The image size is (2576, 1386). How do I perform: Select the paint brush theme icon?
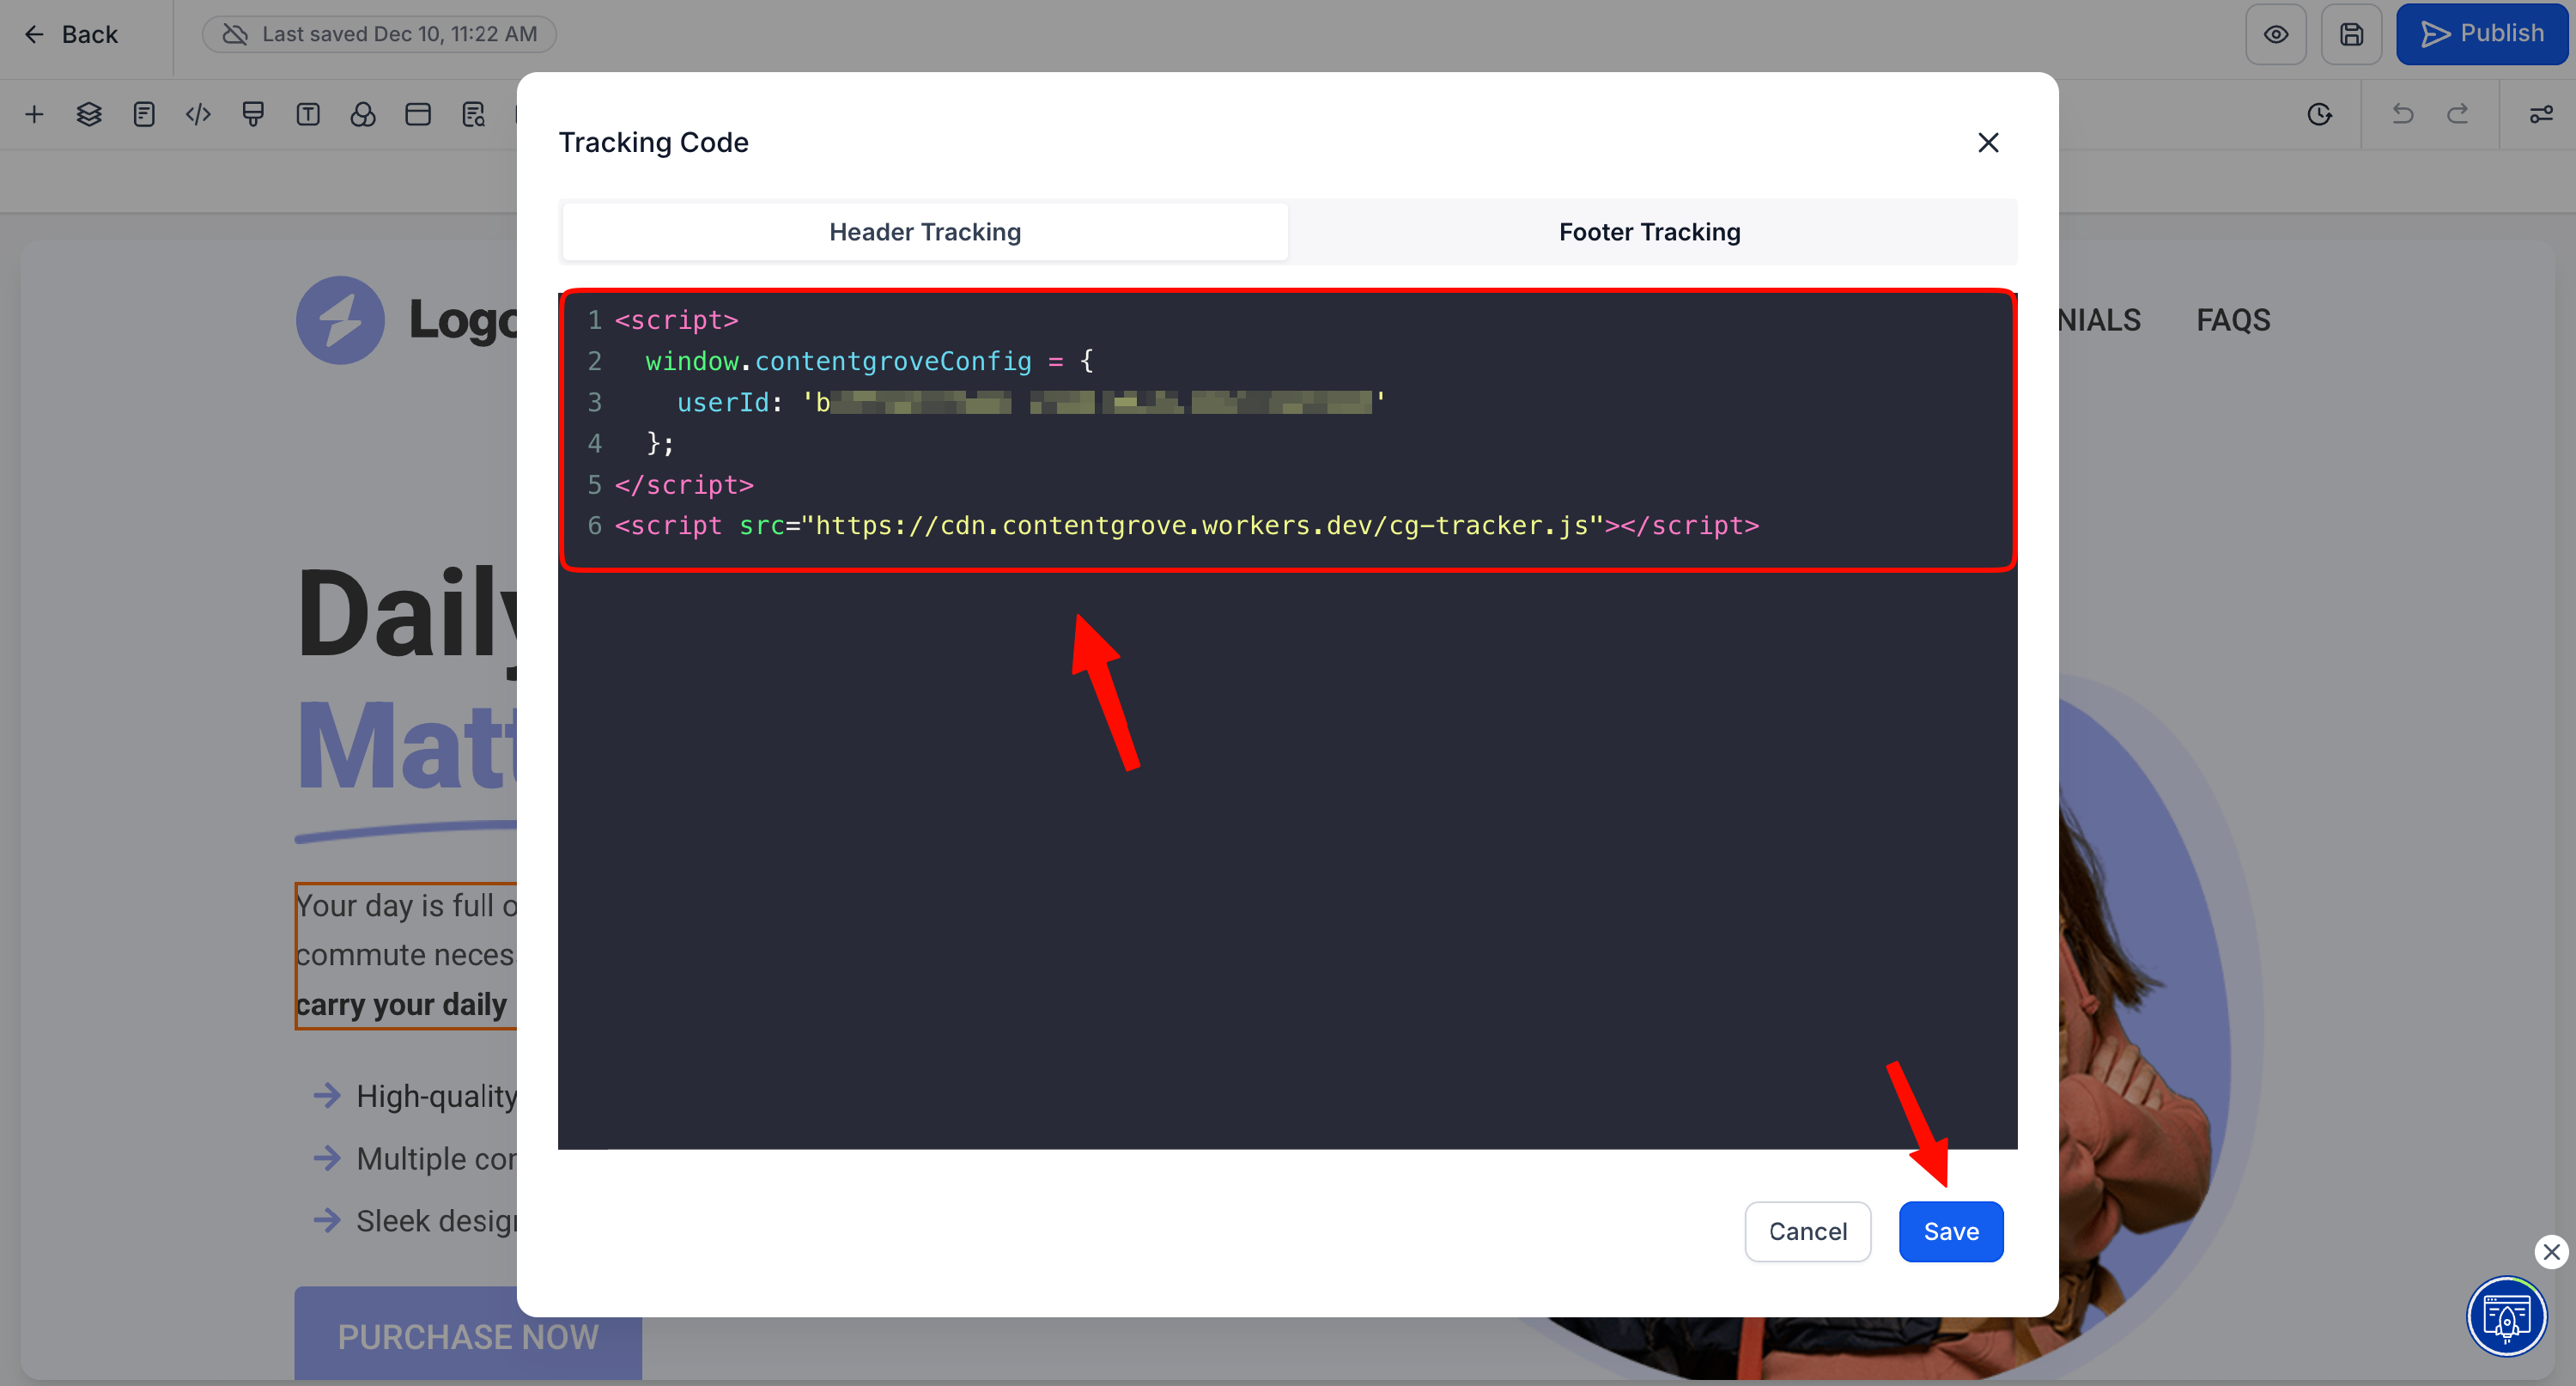pos(253,114)
